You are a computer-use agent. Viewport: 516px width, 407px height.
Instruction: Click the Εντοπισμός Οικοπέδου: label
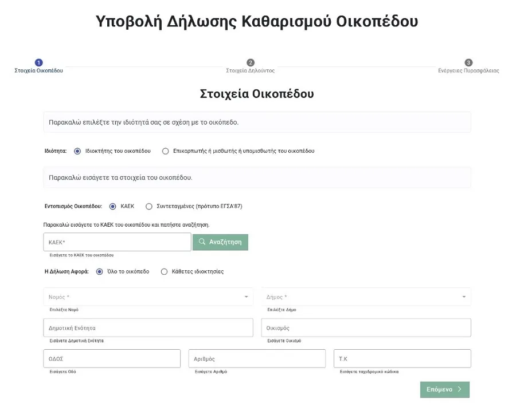[x=73, y=206]
